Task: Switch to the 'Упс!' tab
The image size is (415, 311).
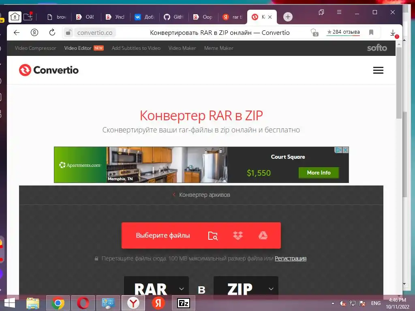Action: point(115,17)
